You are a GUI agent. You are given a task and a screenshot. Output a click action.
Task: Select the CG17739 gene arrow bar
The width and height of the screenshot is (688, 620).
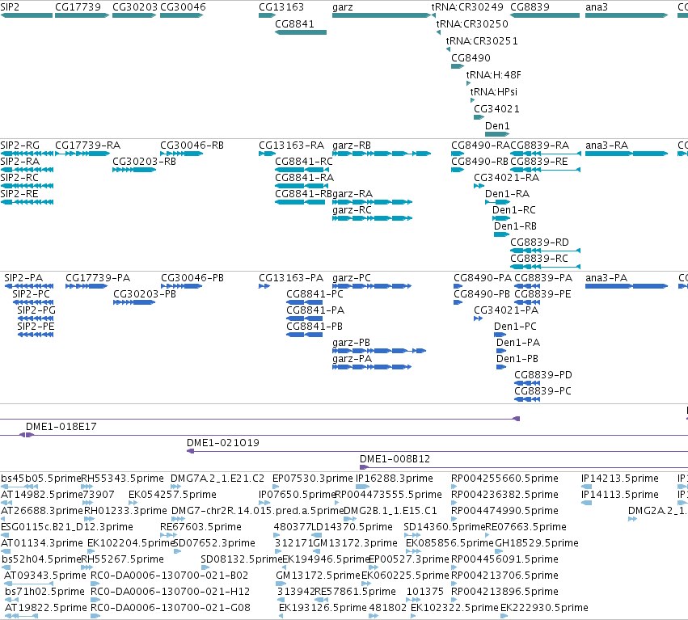pos(82,15)
